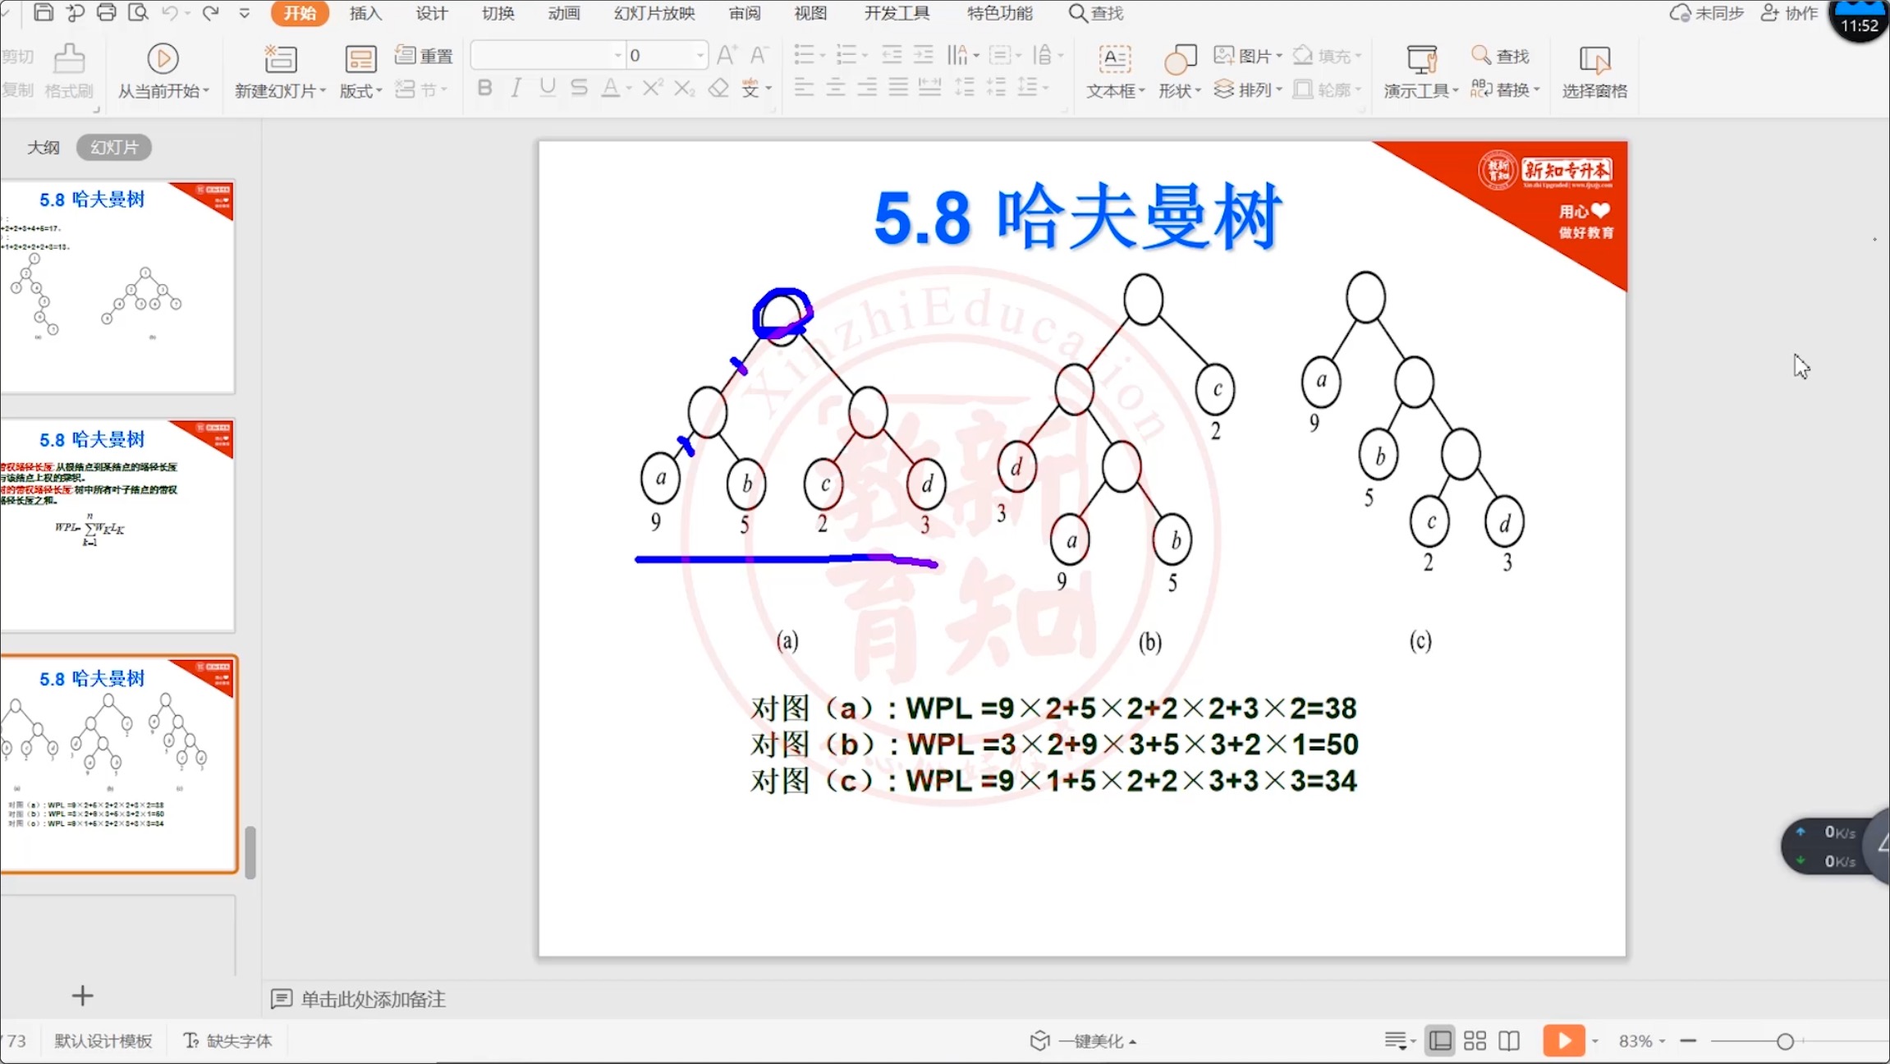Click the Increase Font Size icon
This screenshot has width=1890, height=1064.
(x=727, y=55)
